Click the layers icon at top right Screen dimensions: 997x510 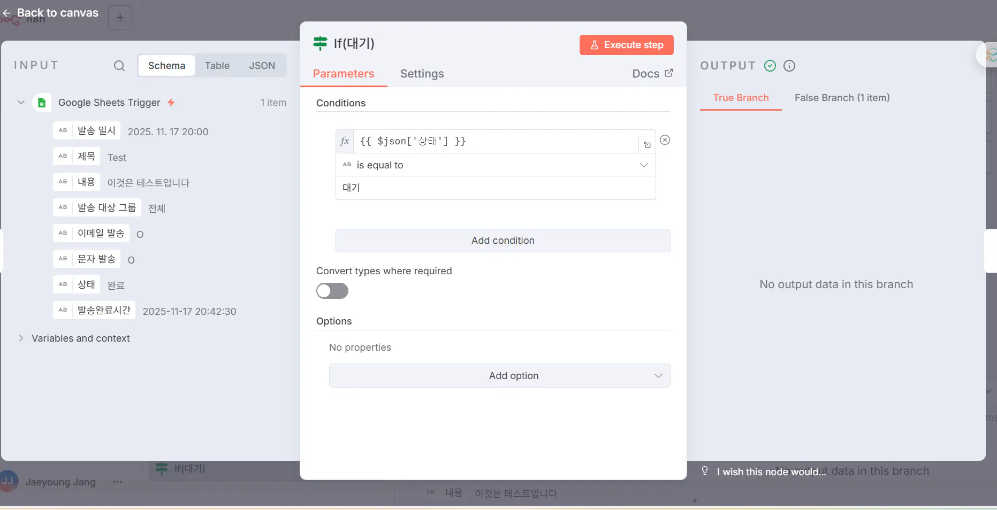tap(991, 55)
